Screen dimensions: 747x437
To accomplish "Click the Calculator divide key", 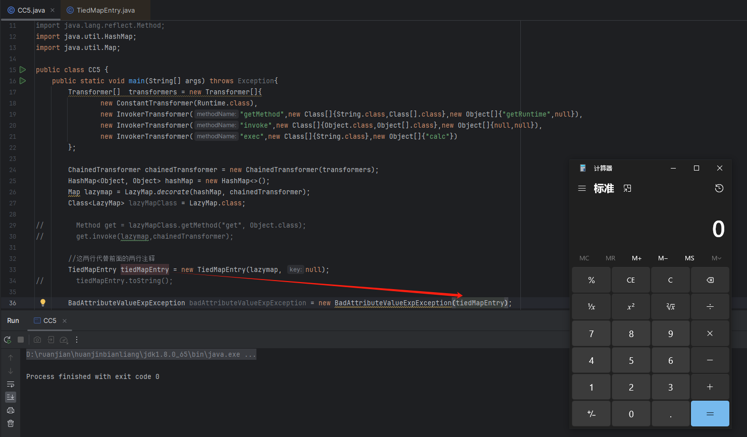I will (710, 306).
